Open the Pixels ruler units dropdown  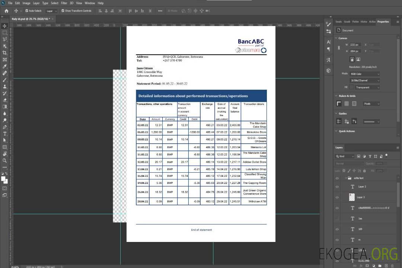tap(371, 103)
